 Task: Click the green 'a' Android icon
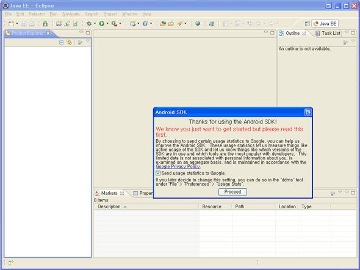75,24
